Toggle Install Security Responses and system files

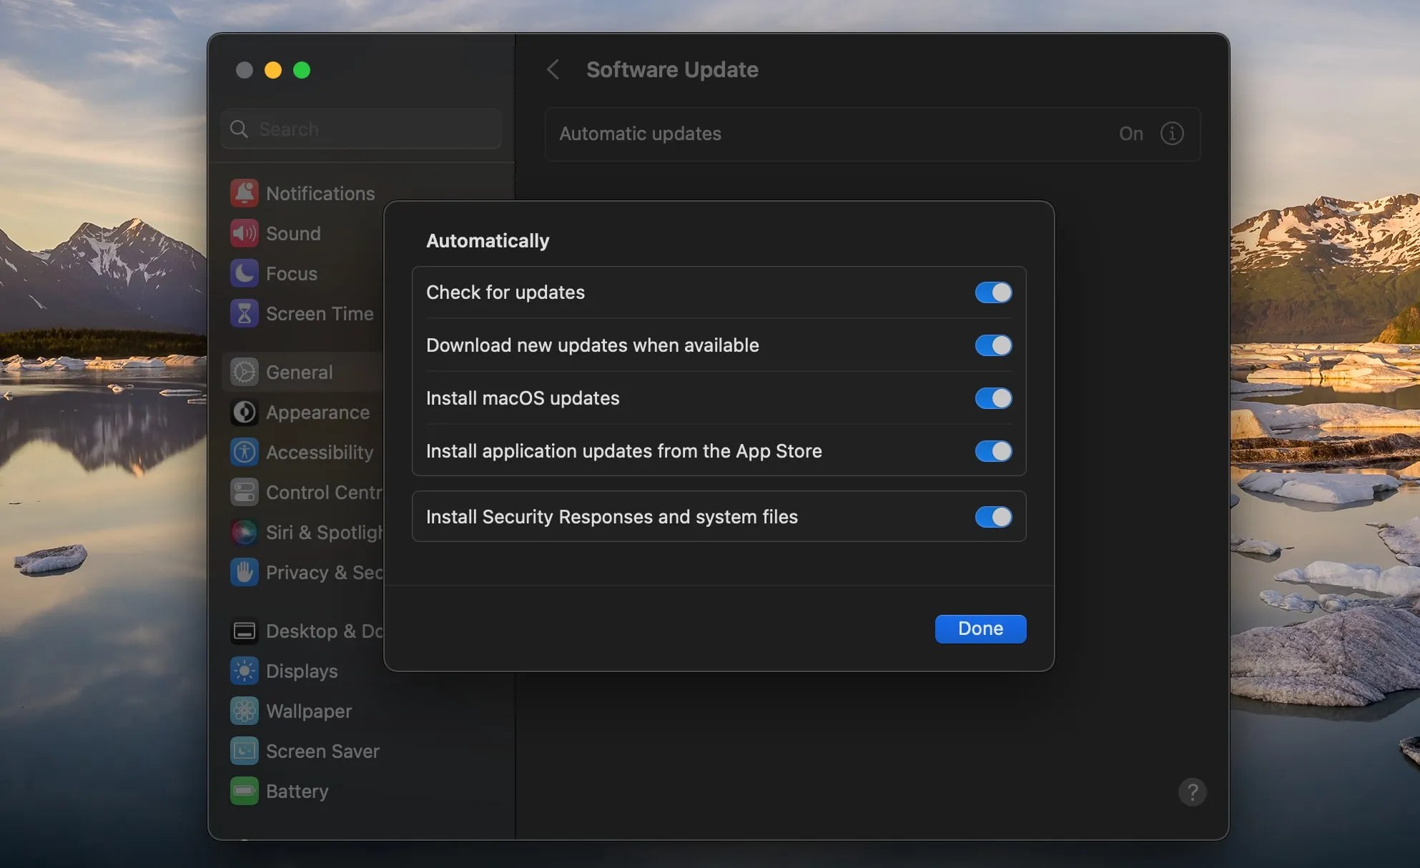coord(993,516)
